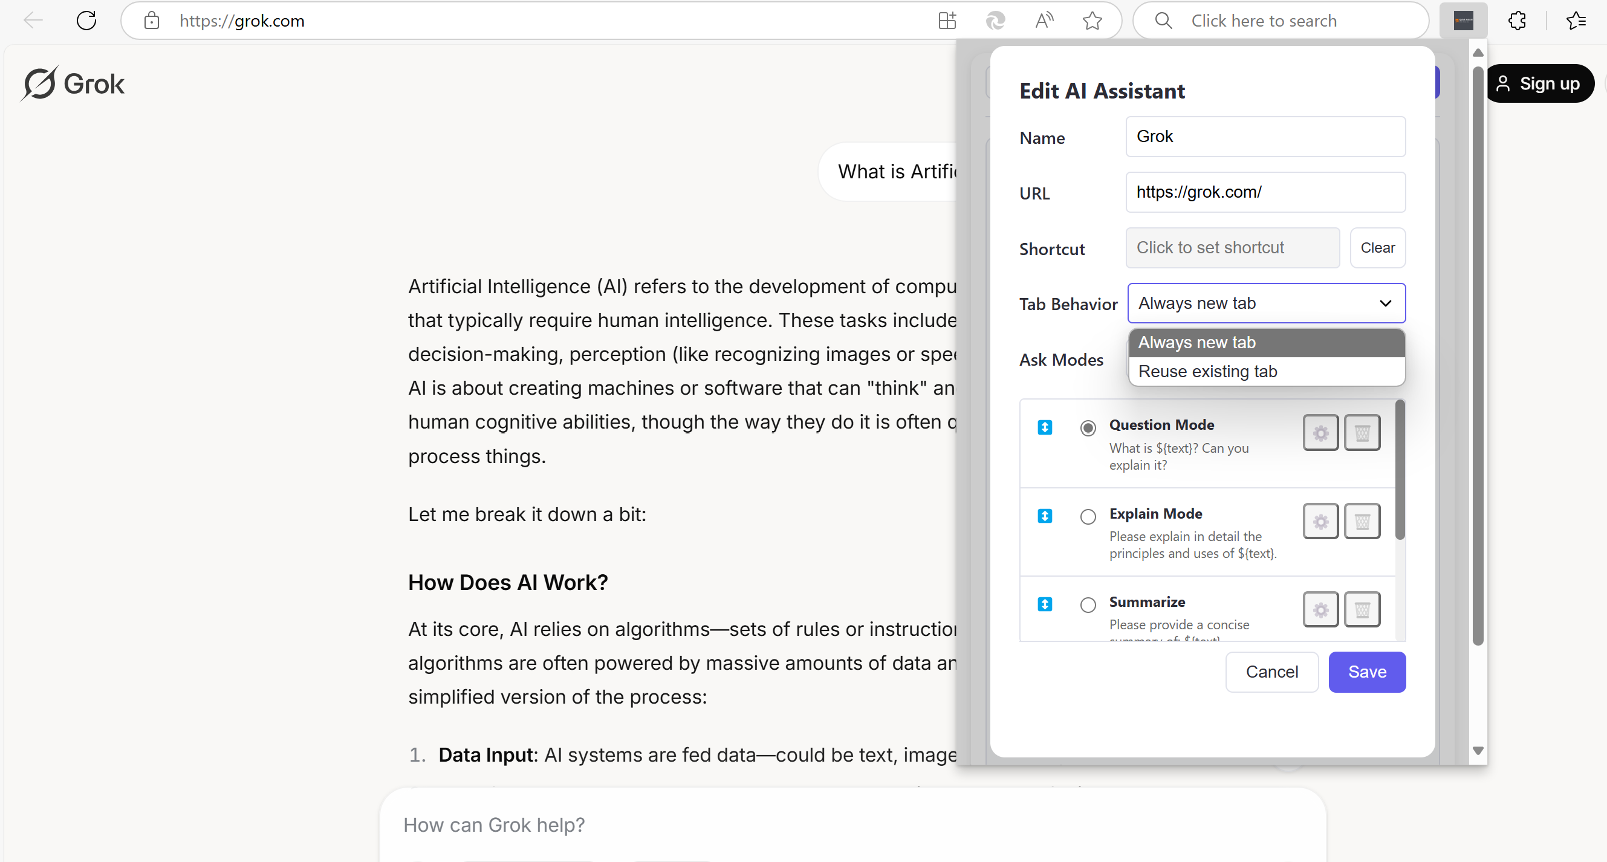This screenshot has width=1607, height=862.
Task: Select the Summarize radio button
Action: 1088,605
